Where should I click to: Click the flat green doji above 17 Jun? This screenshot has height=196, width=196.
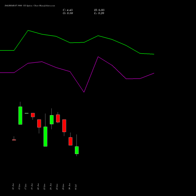[x=27, y=113]
